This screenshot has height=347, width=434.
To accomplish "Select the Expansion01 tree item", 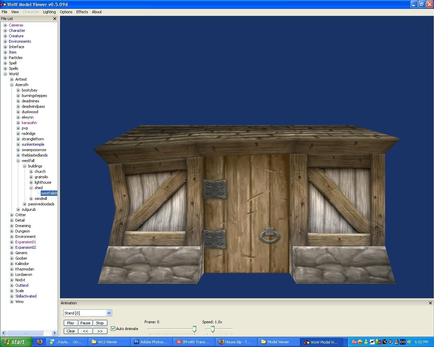I will (25, 242).
